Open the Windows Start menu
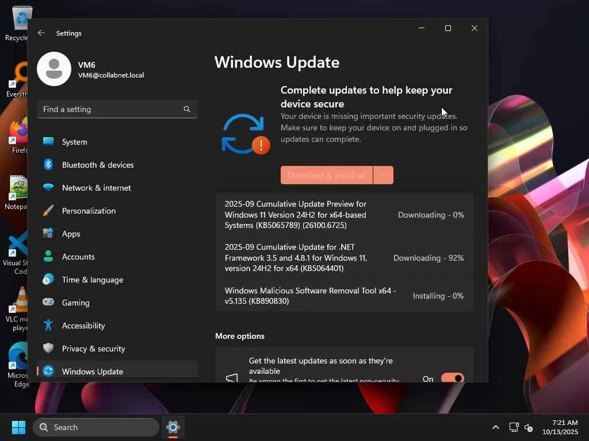This screenshot has height=441, width=589. point(18,427)
